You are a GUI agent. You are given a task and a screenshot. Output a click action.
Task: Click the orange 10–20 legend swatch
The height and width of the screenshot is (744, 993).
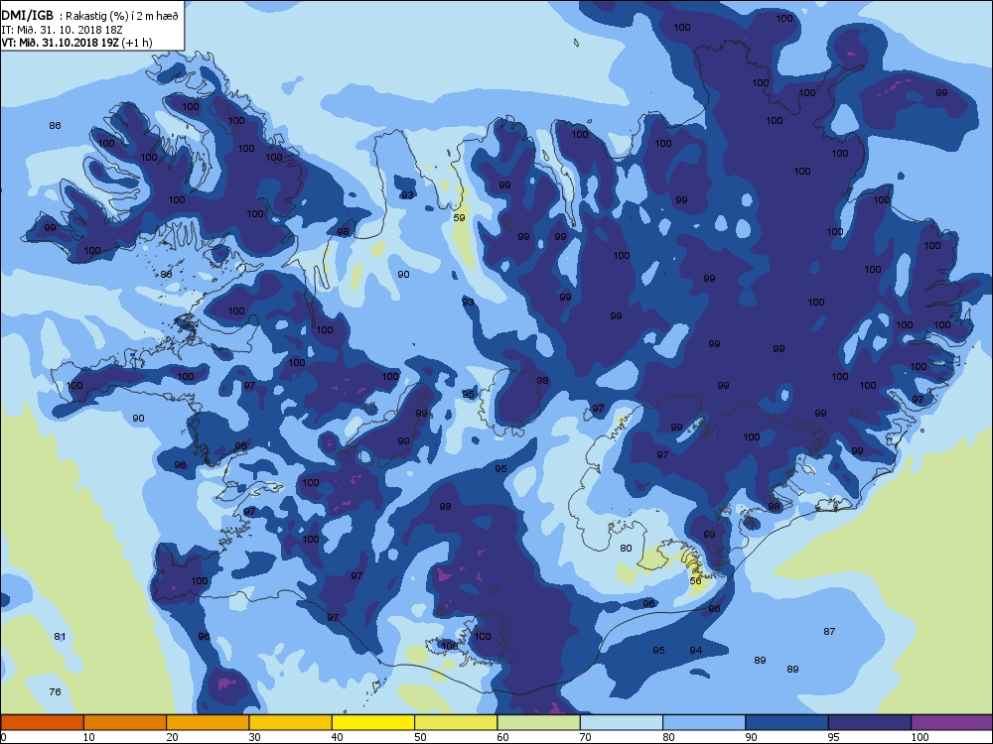coord(125,722)
